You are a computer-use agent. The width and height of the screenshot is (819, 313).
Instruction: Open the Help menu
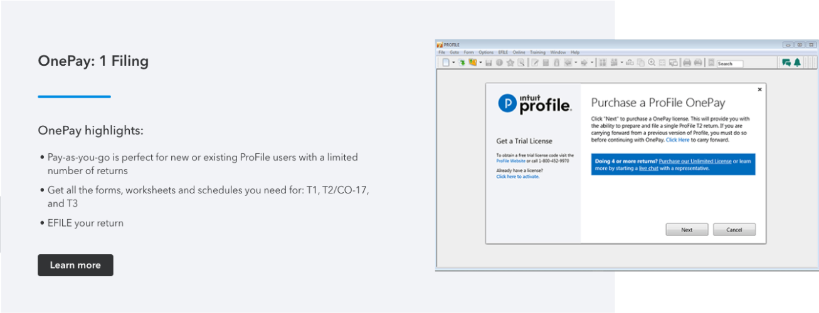coord(575,52)
